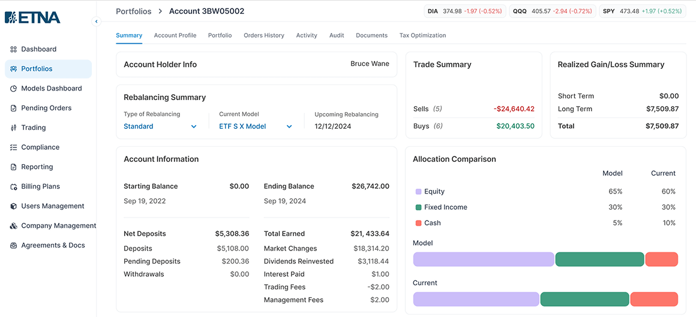Click the Dividends Reinvested value $3,118.44

click(373, 261)
